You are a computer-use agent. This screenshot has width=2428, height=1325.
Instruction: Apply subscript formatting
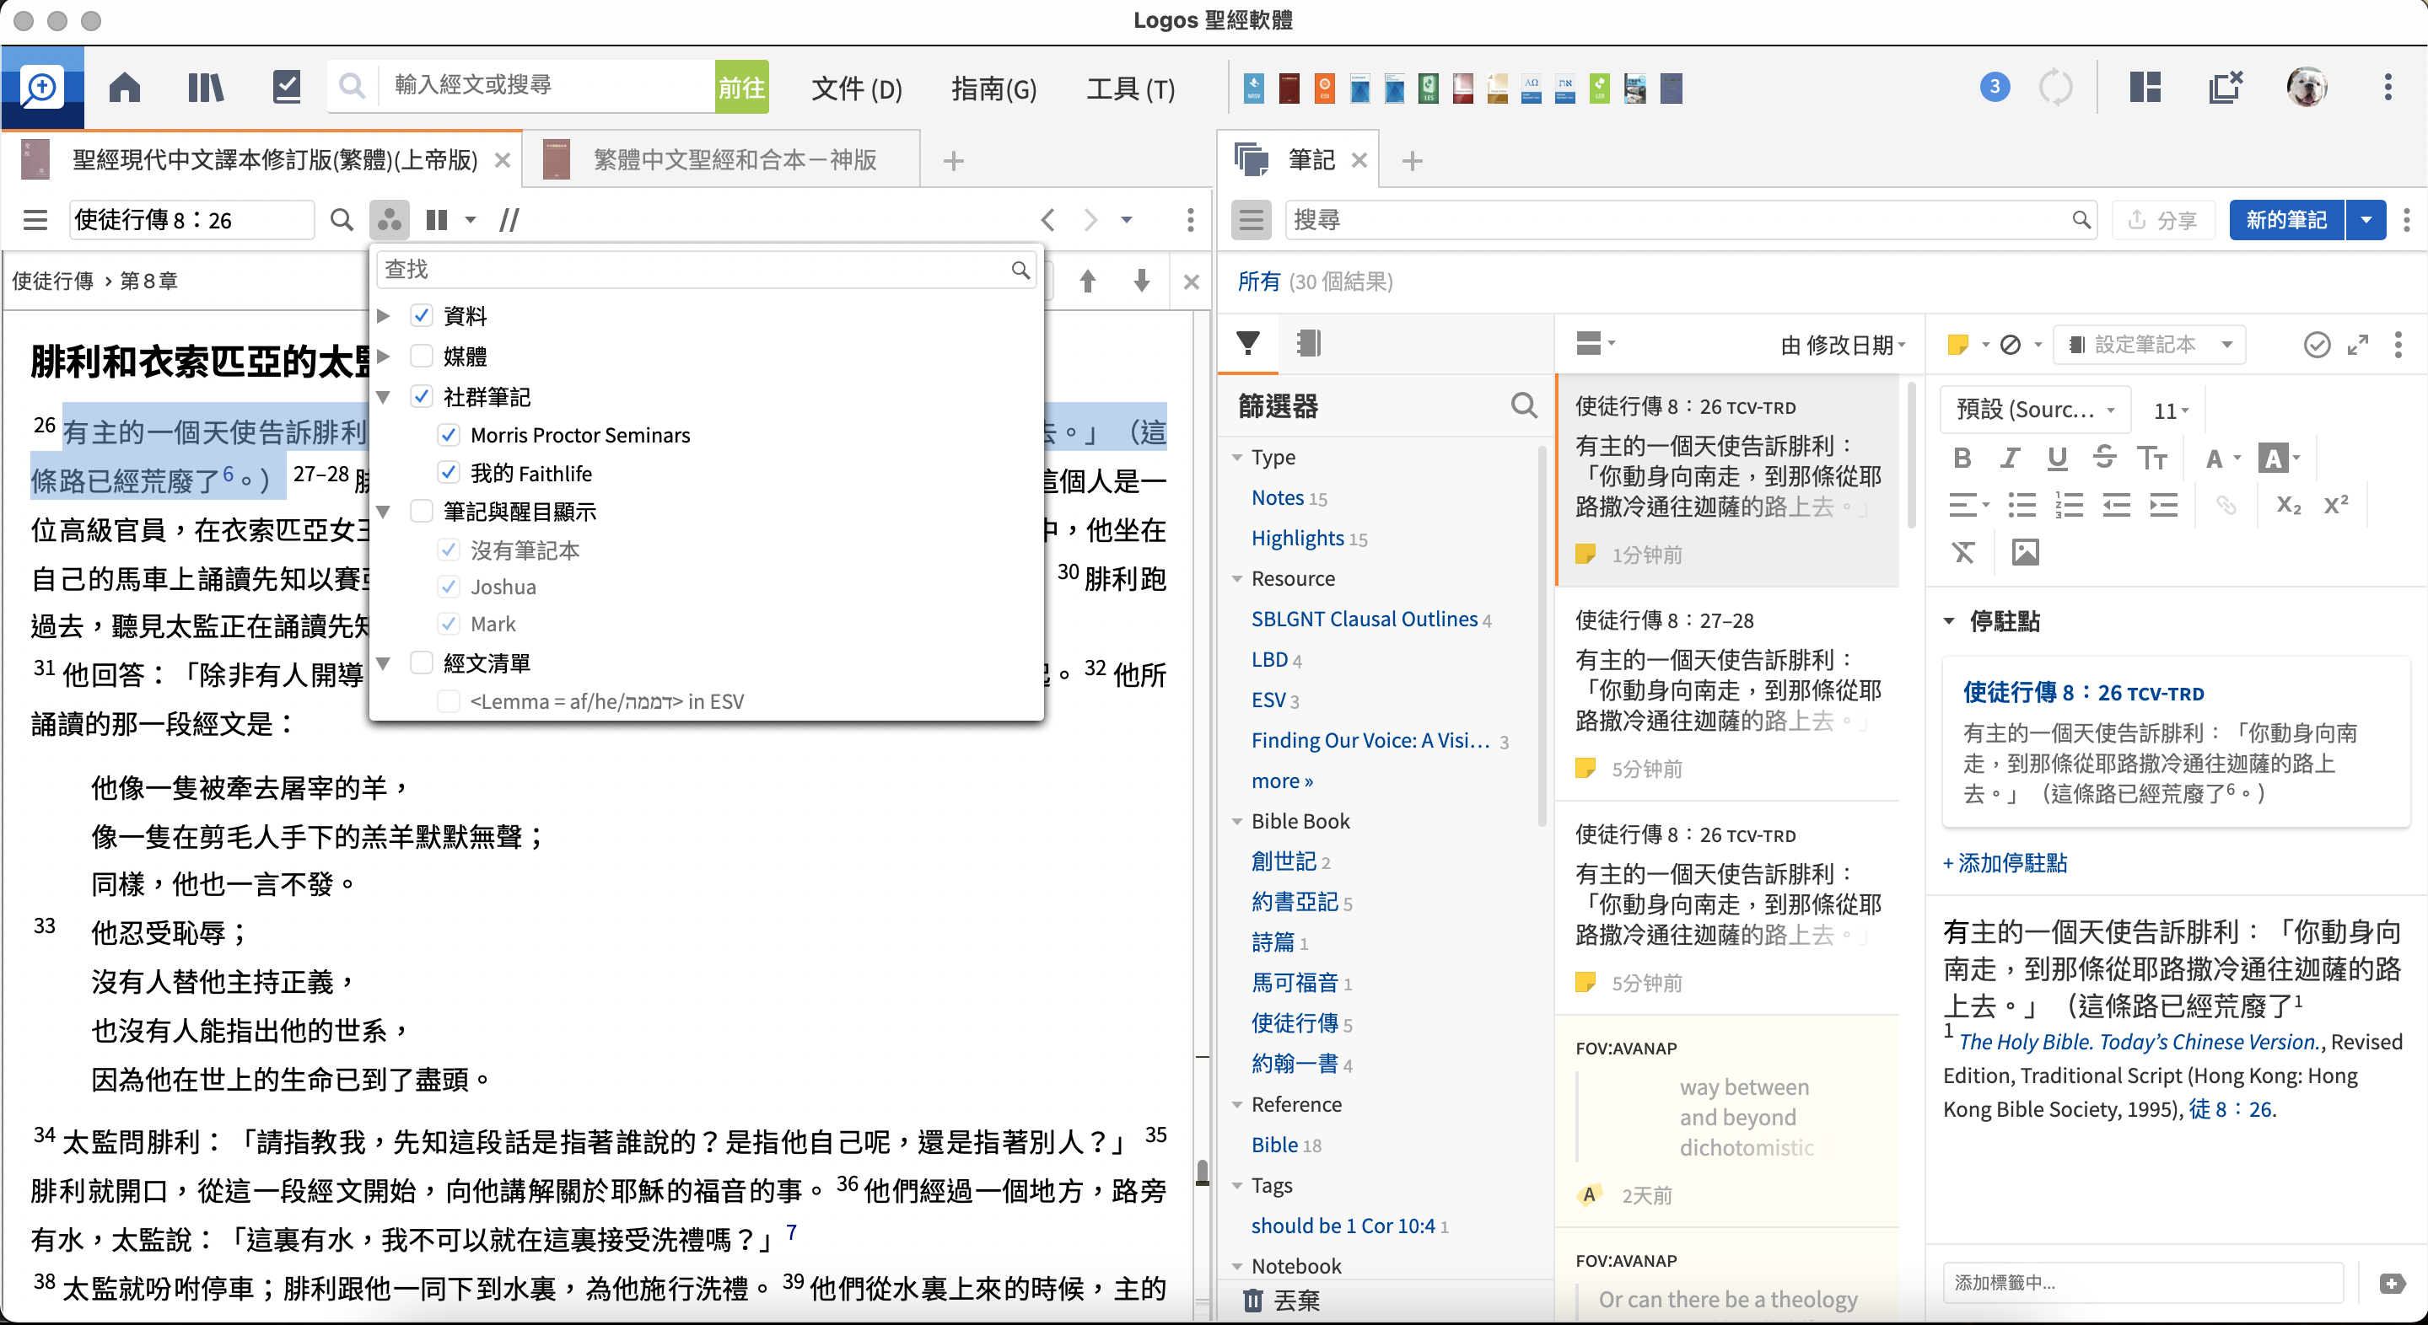coord(2289,506)
